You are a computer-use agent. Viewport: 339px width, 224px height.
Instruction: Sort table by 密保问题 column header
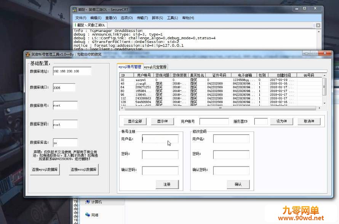(x=162, y=75)
